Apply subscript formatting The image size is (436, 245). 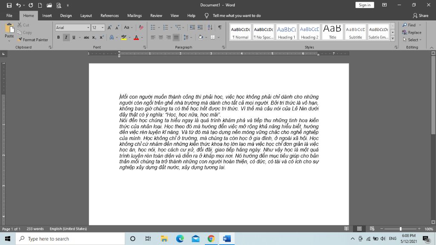[x=94, y=37]
